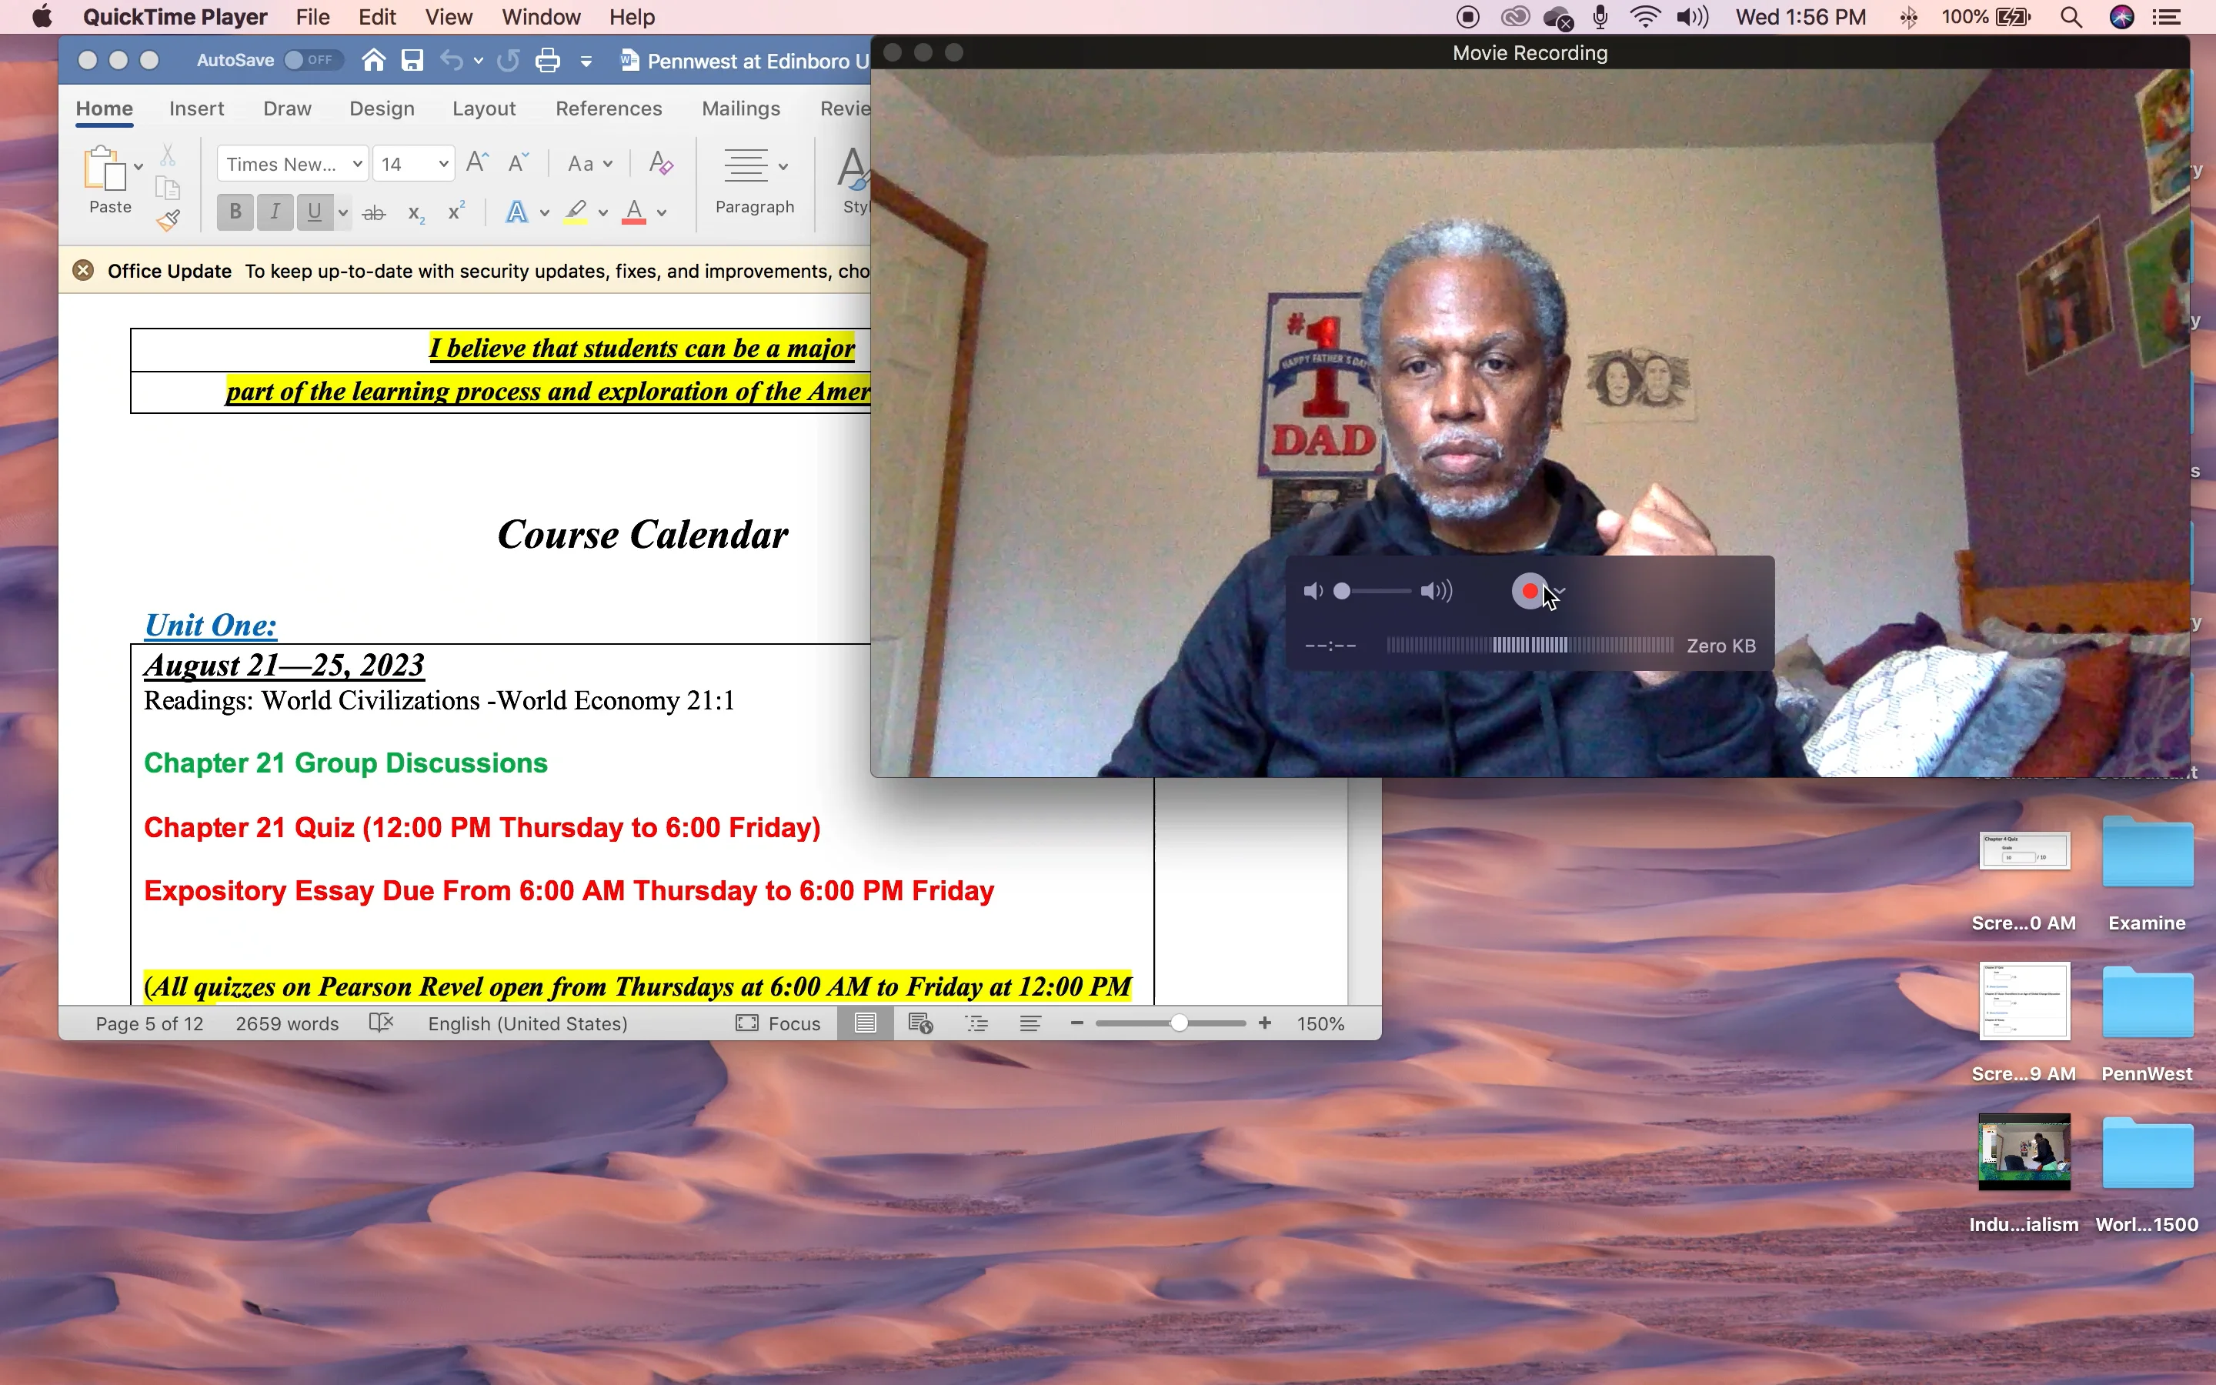Apply strikethrough formatting
Screen dimensions: 2216x1385
pos(374,213)
